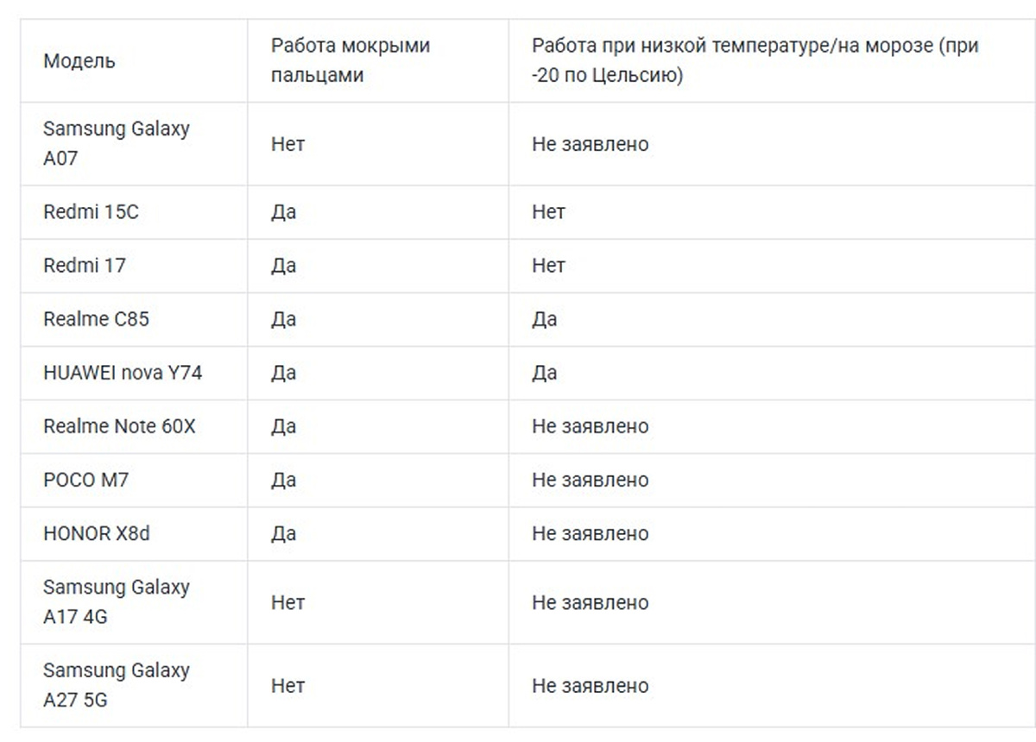This screenshot has height=742, width=1036.
Task: Click Не заявлено in the POCO M7 row
Action: coord(590,480)
